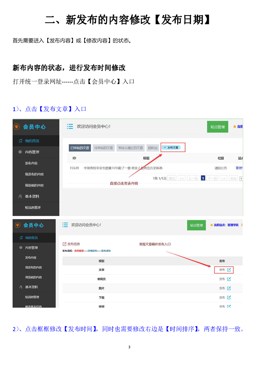Screen dimensions: 262x371
Task: Click the 会员中心 logo icon in second screenshot
Action: coord(18,225)
